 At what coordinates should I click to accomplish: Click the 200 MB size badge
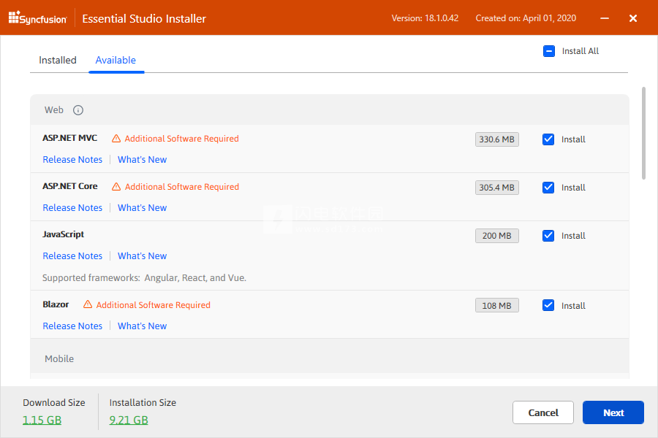pyautogui.click(x=497, y=236)
